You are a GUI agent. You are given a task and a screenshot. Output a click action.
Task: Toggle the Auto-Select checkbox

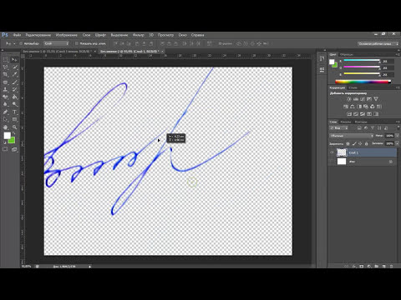coord(21,43)
